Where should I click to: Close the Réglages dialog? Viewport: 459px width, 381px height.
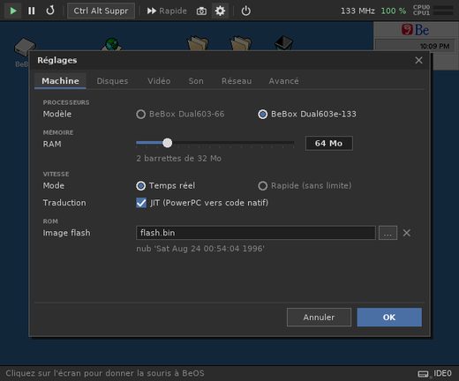418,60
